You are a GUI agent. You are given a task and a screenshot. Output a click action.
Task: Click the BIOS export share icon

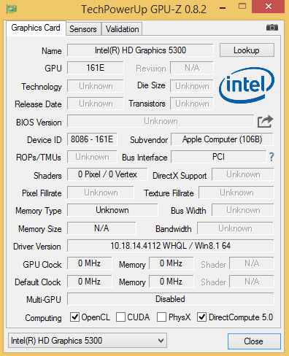[x=265, y=121]
